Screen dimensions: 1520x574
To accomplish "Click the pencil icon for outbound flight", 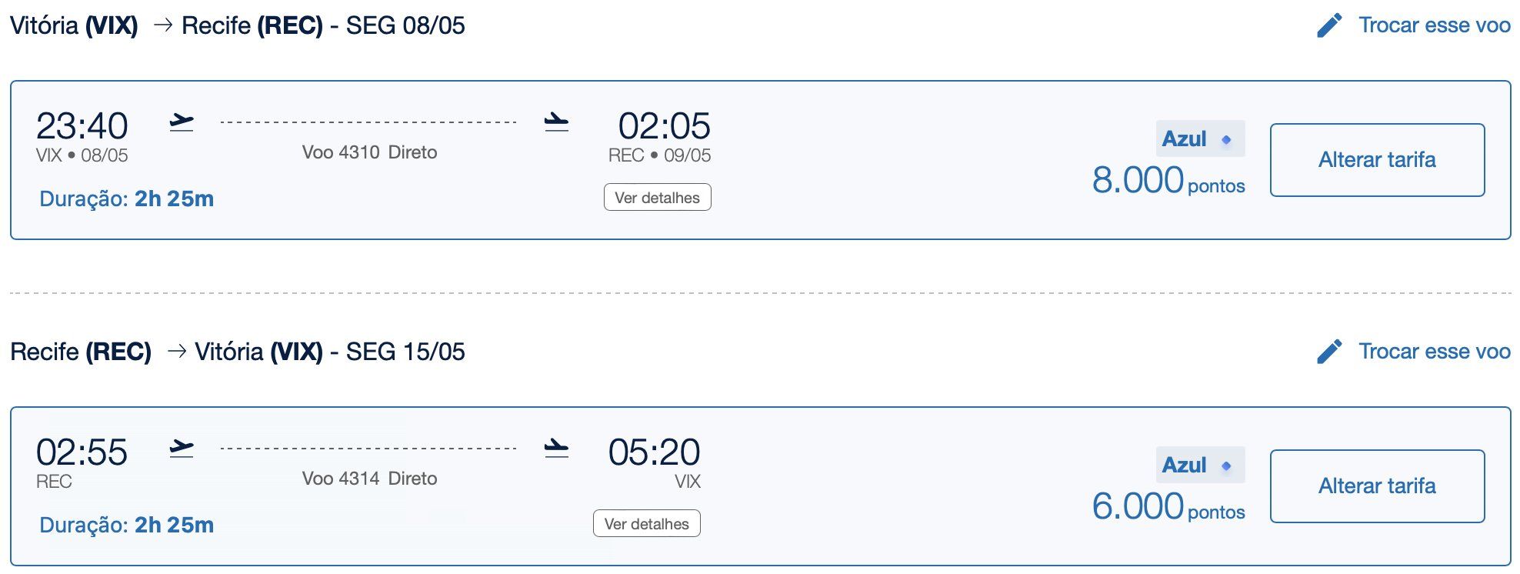I will [x=1329, y=25].
